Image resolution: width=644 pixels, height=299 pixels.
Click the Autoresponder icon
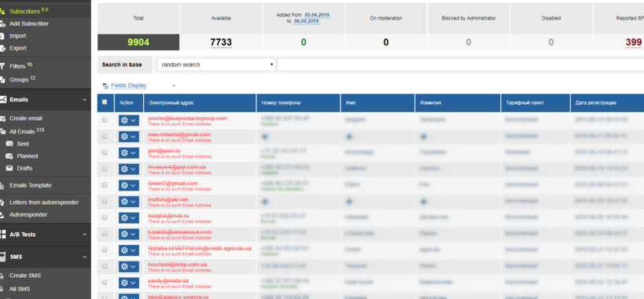coord(2,215)
